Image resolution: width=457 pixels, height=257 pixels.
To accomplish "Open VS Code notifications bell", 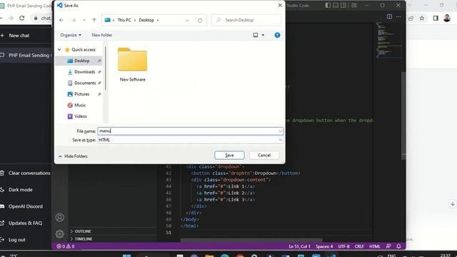I will pos(398,246).
